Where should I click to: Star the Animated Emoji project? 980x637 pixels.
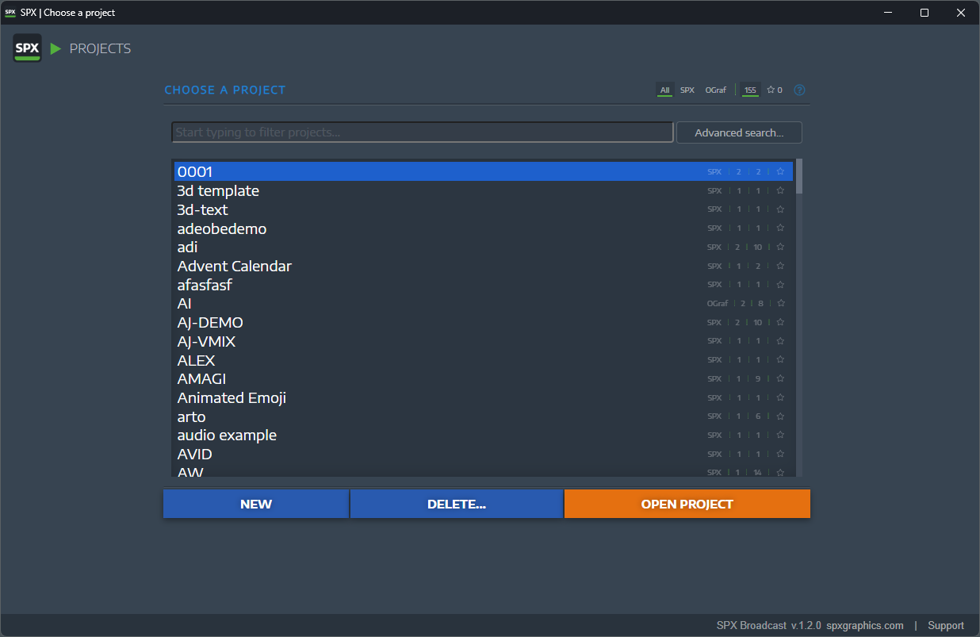pos(780,397)
